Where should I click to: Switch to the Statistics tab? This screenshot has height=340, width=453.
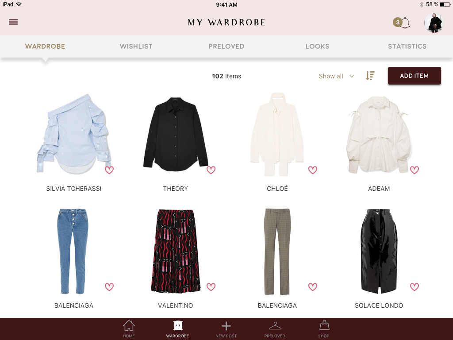407,46
